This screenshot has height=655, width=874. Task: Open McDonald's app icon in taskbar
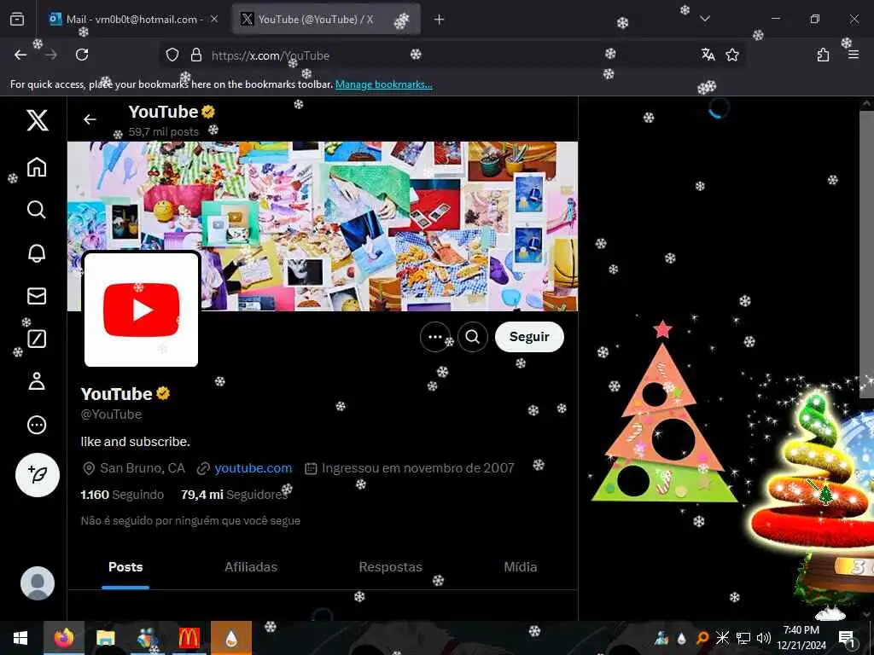point(189,638)
